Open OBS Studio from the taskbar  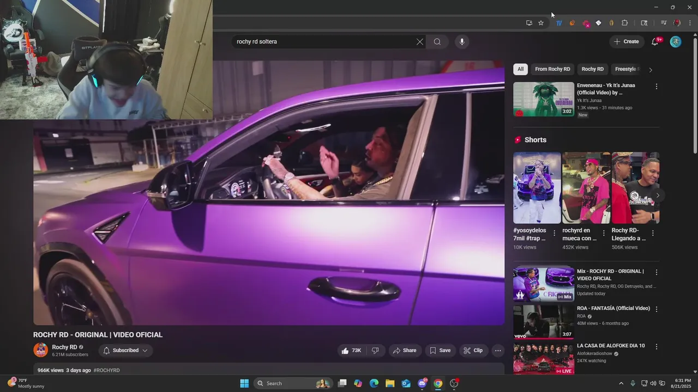coord(454,383)
